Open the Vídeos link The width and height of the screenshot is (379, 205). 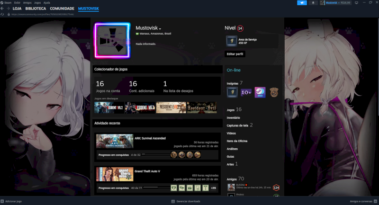coord(231,134)
